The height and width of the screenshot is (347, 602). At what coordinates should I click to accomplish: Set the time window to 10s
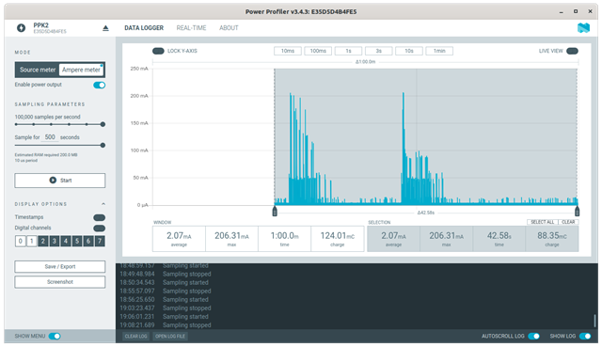coord(409,51)
